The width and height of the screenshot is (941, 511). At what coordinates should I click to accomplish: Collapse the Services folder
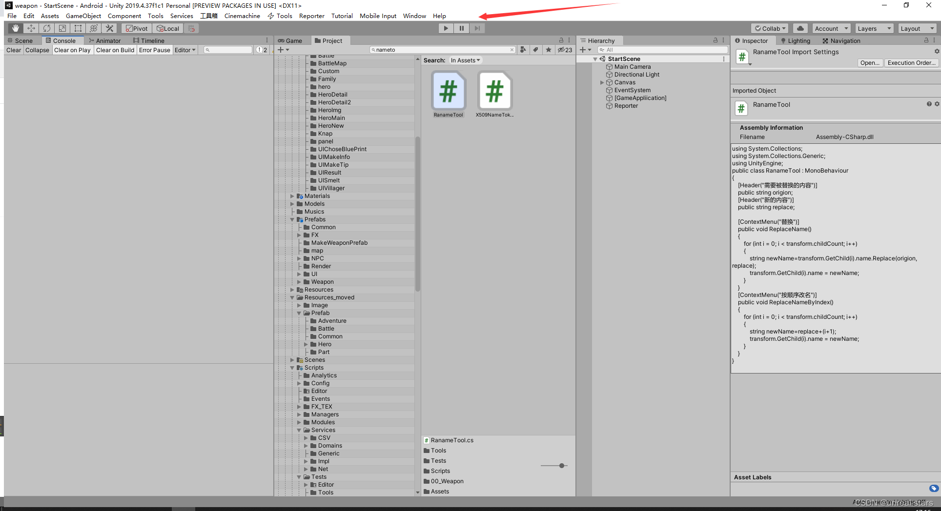click(299, 430)
